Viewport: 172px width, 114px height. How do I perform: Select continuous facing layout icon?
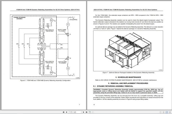click(x=170, y=112)
